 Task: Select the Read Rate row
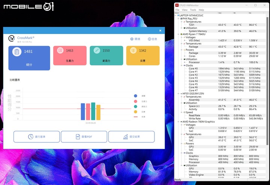(220, 115)
